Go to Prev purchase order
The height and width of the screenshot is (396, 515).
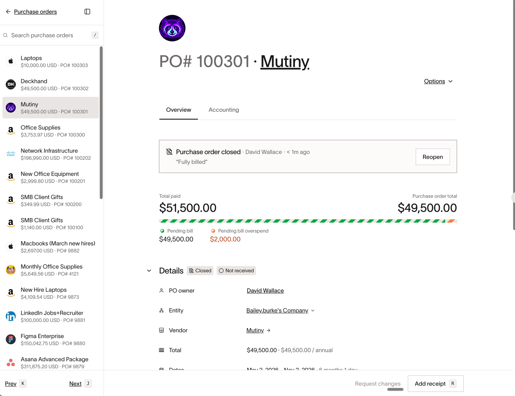(11, 384)
